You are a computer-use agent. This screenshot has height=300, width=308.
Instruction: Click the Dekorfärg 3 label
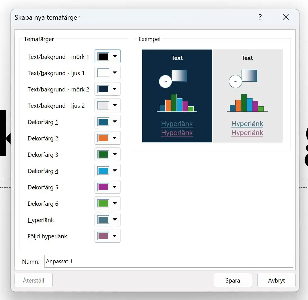(43, 155)
